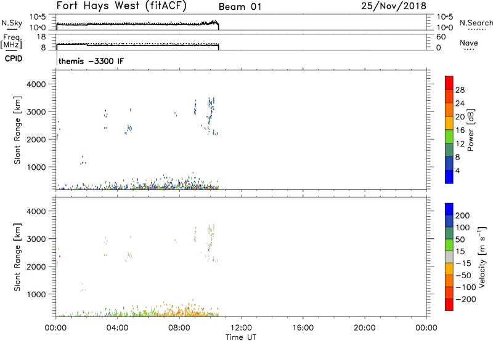Click the 'N.Sky' legend label
Viewport: 493px width, 341px height.
pos(12,23)
